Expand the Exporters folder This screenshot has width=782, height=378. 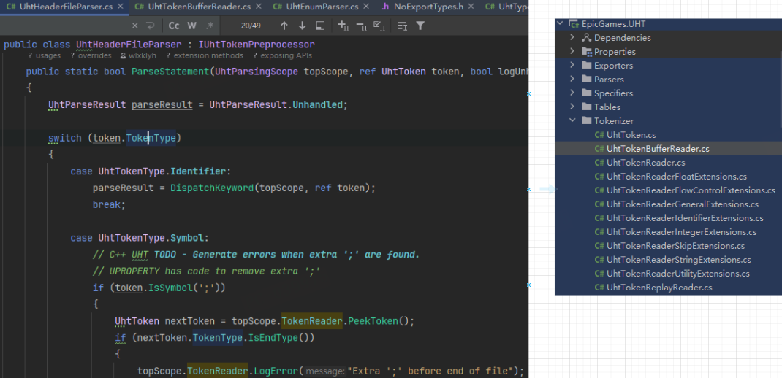click(x=572, y=66)
